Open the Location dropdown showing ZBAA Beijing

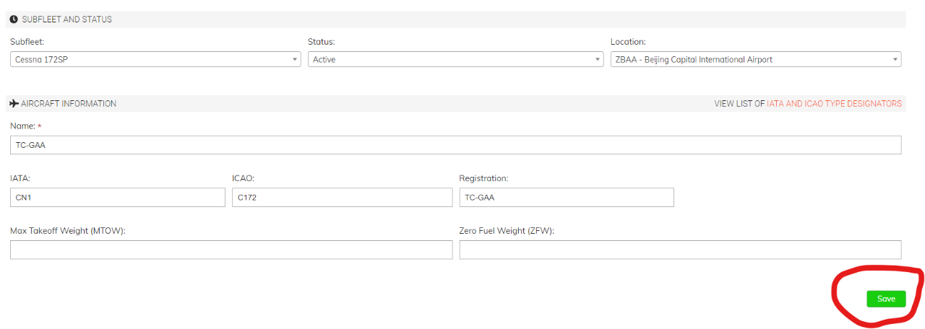755,60
